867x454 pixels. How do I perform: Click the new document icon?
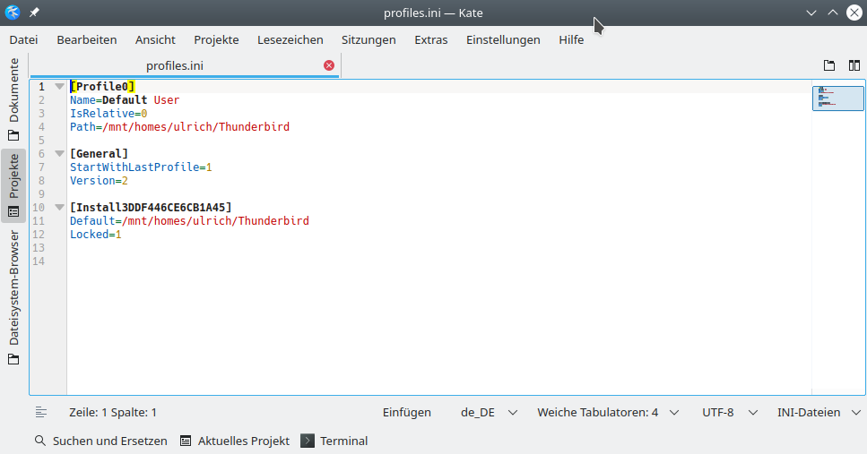(x=828, y=65)
